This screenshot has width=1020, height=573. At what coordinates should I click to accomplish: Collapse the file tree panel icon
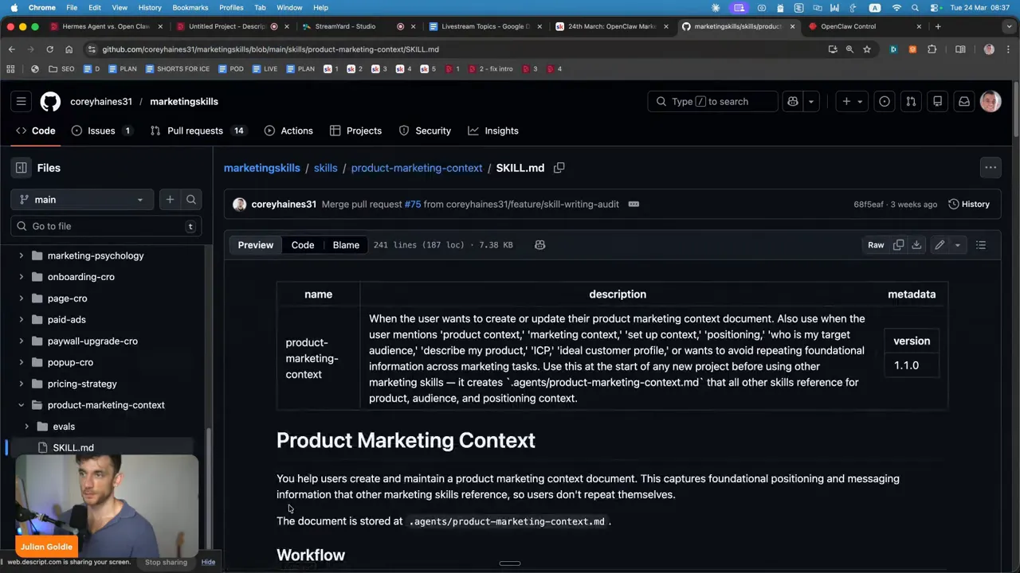tap(22, 168)
